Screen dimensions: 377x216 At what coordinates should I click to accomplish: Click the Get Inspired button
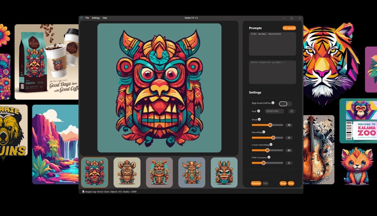289,28
